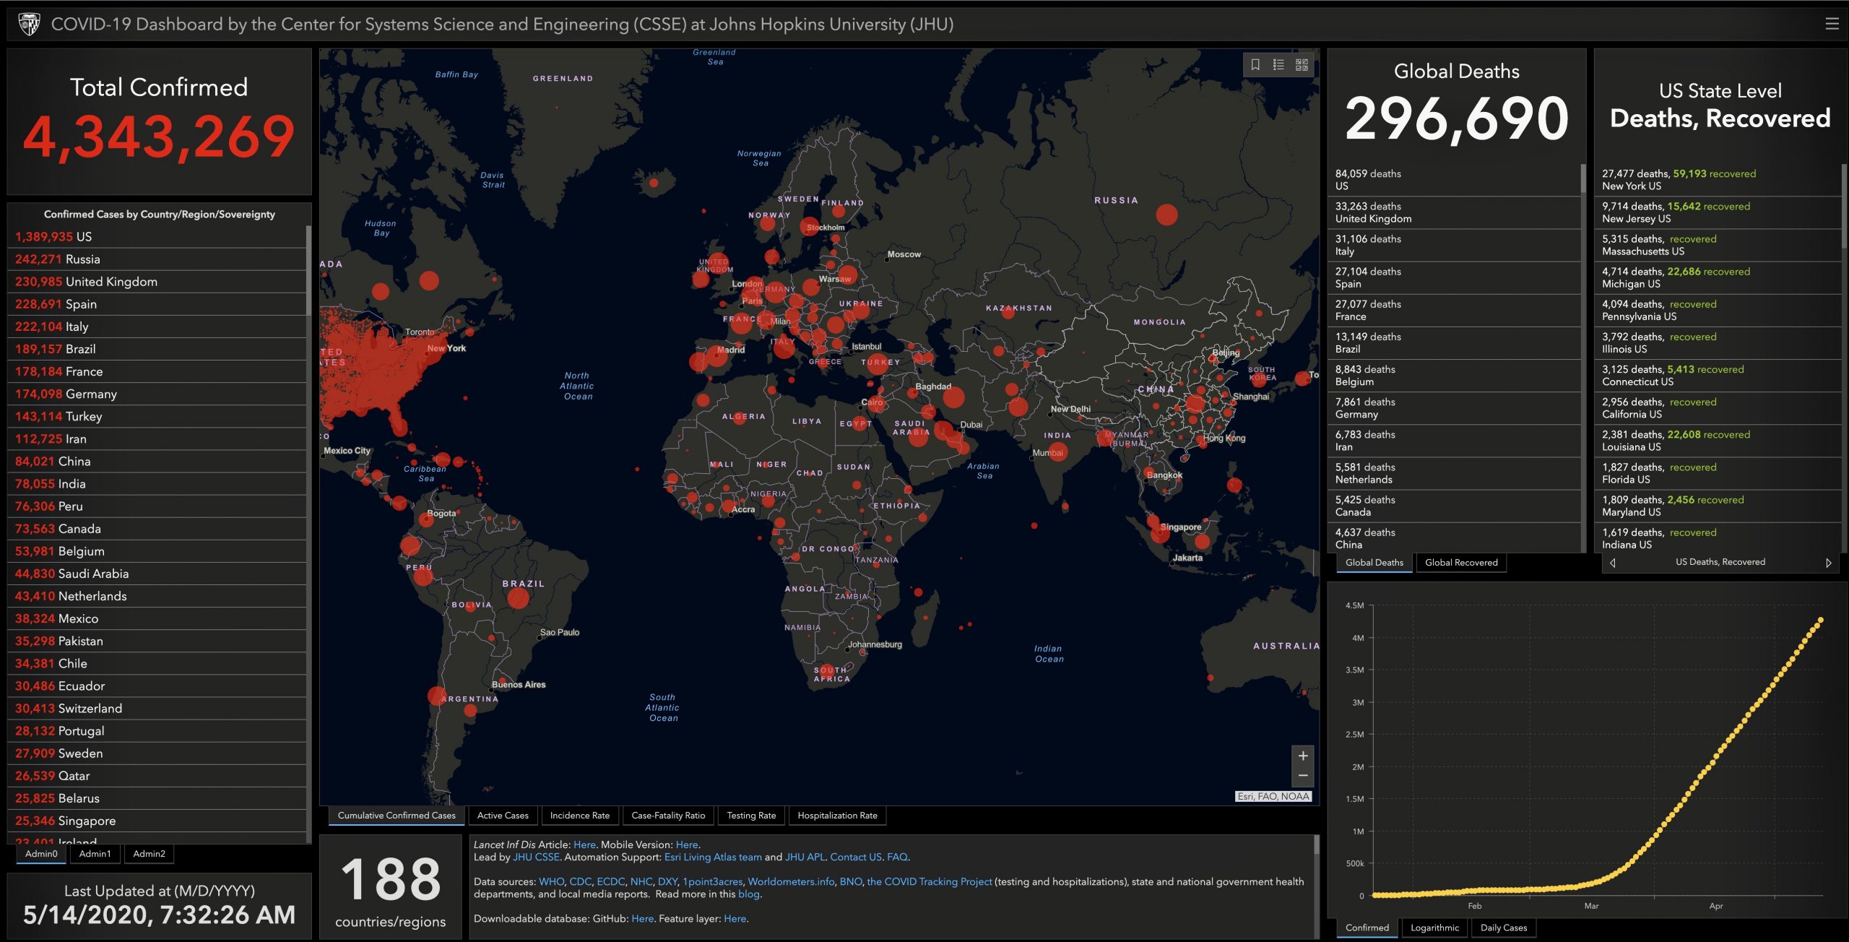Open the basemap gallery grid icon
Image resolution: width=1849 pixels, height=942 pixels.
1302,65
